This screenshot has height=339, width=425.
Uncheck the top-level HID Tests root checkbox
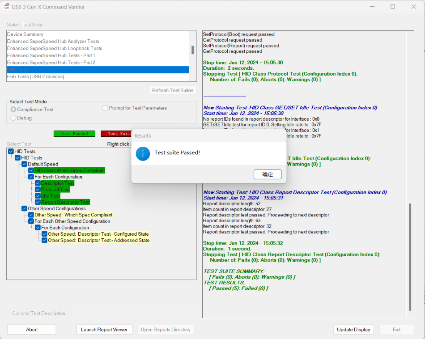(x=11, y=151)
